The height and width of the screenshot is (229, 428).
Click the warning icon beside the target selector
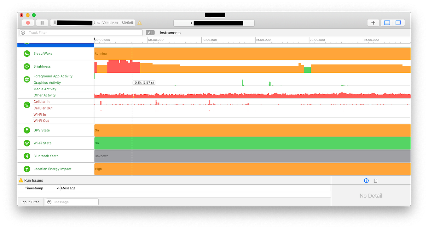pos(140,23)
